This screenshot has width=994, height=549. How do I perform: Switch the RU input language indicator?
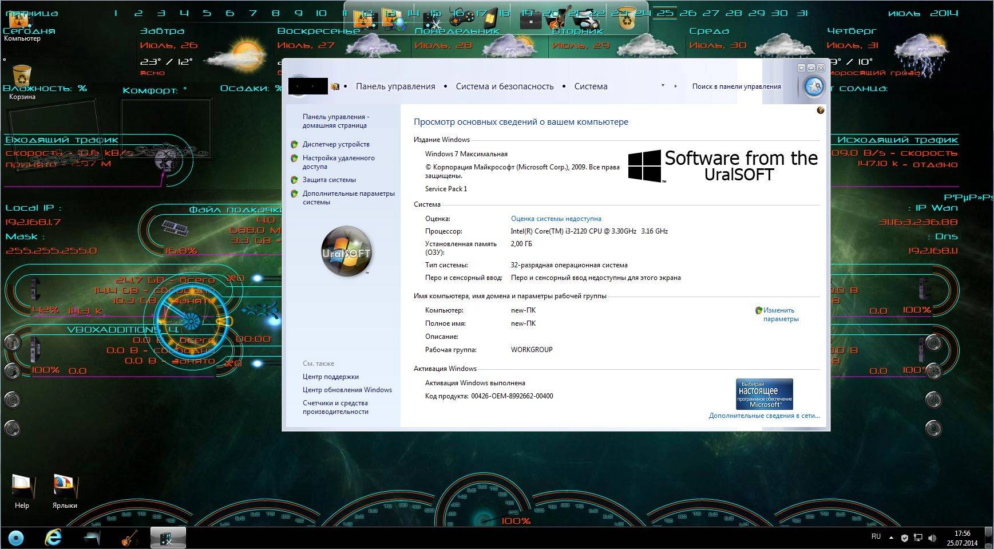coord(876,536)
